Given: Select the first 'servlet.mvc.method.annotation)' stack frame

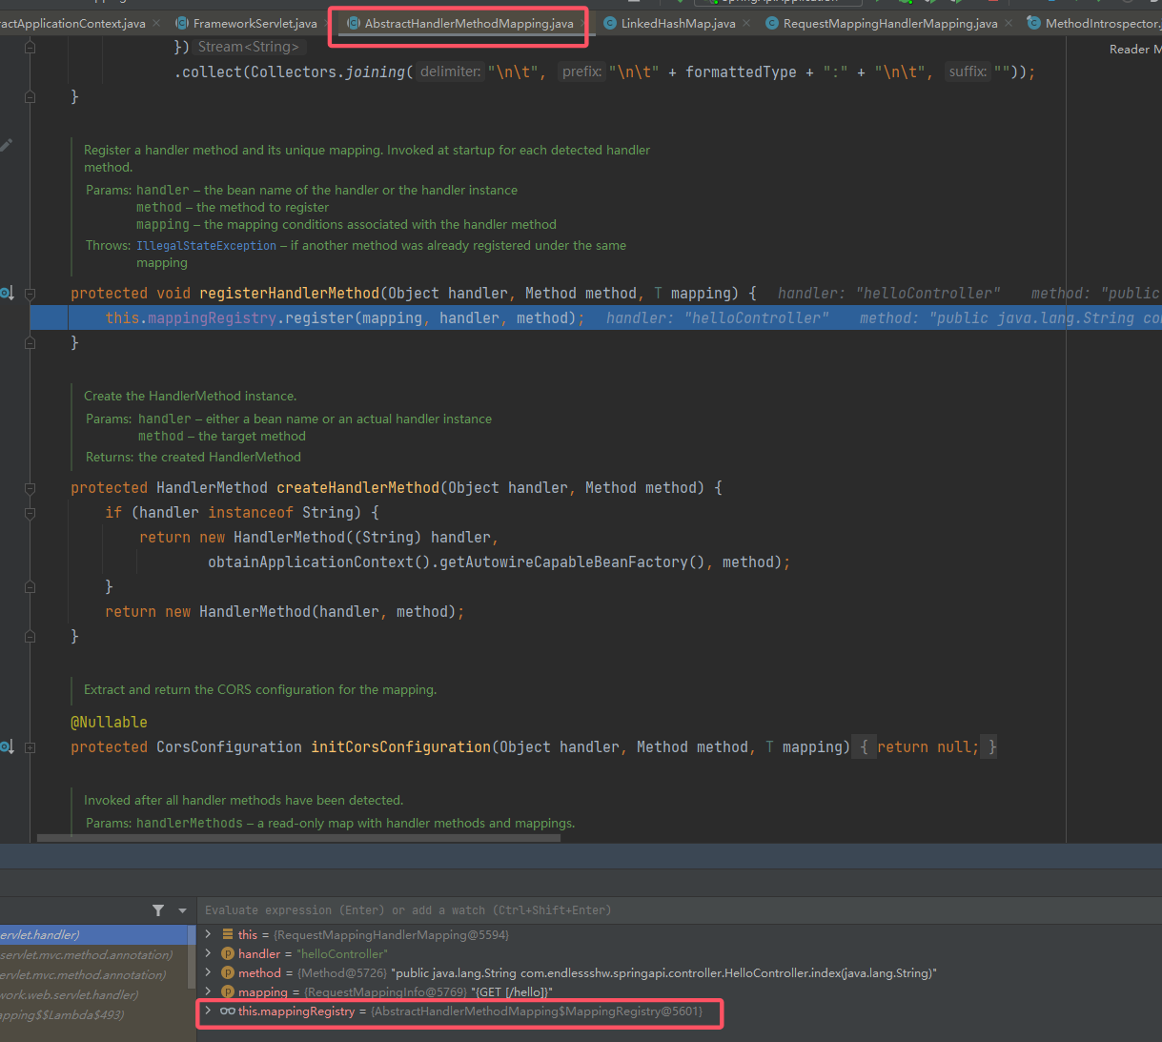Looking at the screenshot, I should (x=93, y=954).
